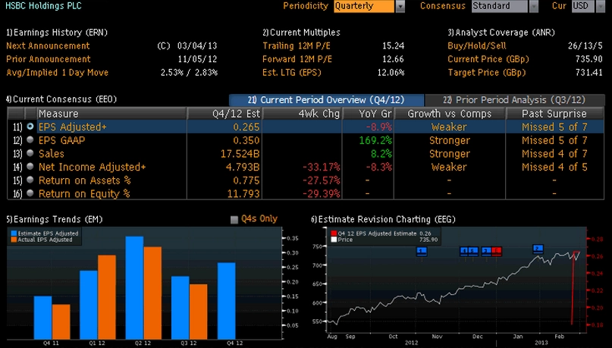Click the Buy/Hold/Sell value 26/13/5
The width and height of the screenshot is (612, 348).
[x=585, y=45]
